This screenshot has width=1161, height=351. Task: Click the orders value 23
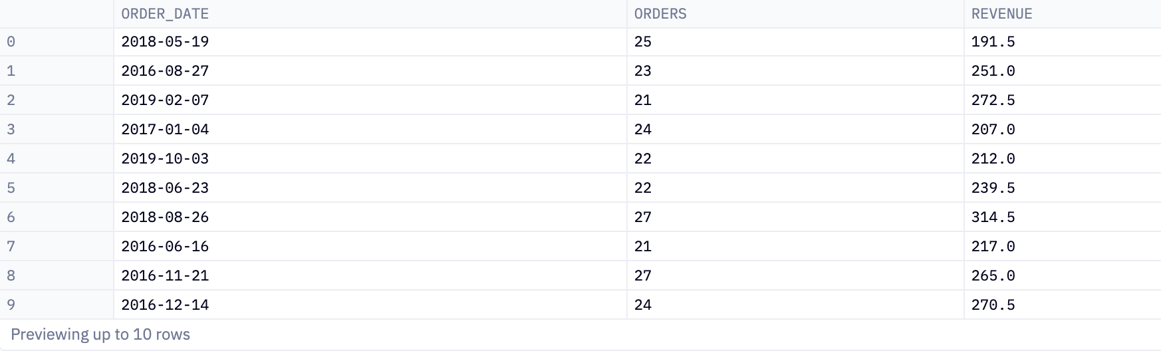point(642,71)
